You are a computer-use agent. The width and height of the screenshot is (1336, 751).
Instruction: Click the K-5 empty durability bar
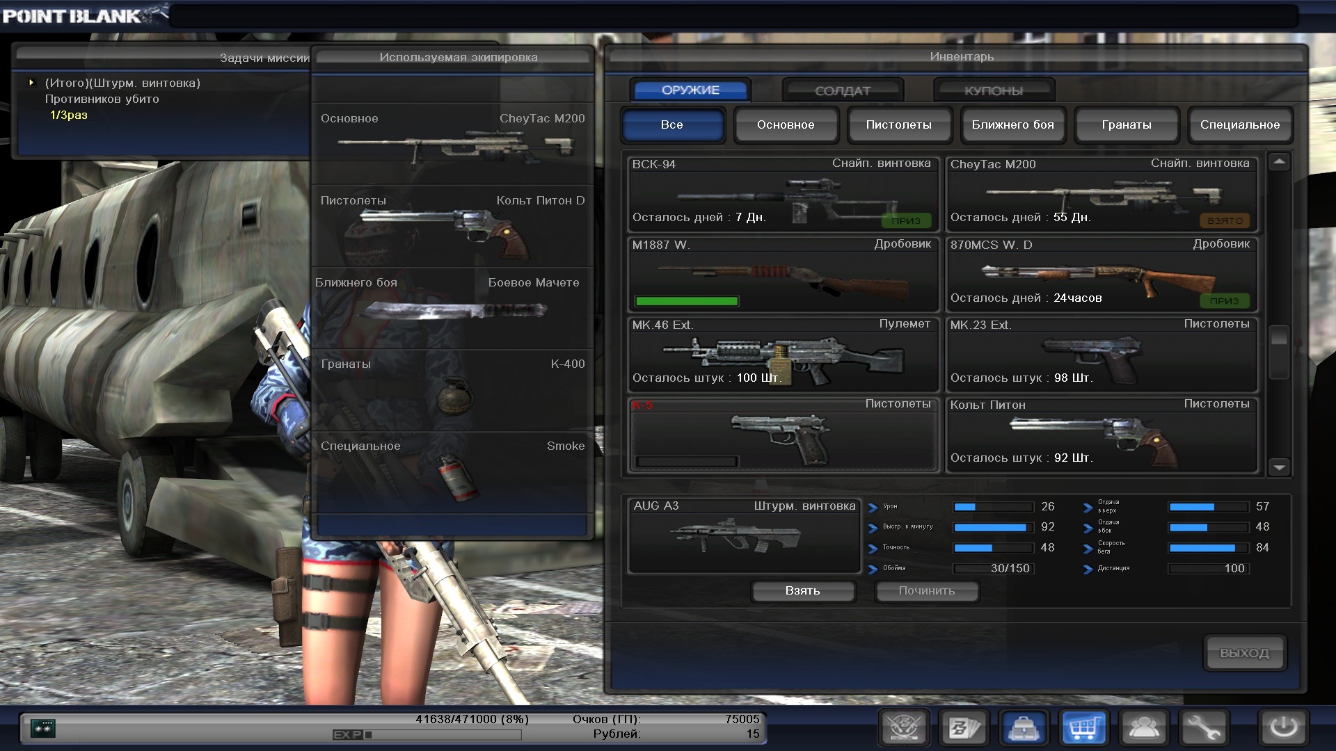point(687,461)
